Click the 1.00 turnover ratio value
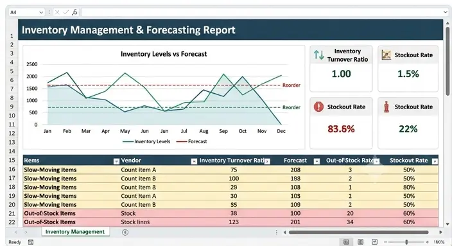The height and width of the screenshot is (246, 452). point(342,74)
